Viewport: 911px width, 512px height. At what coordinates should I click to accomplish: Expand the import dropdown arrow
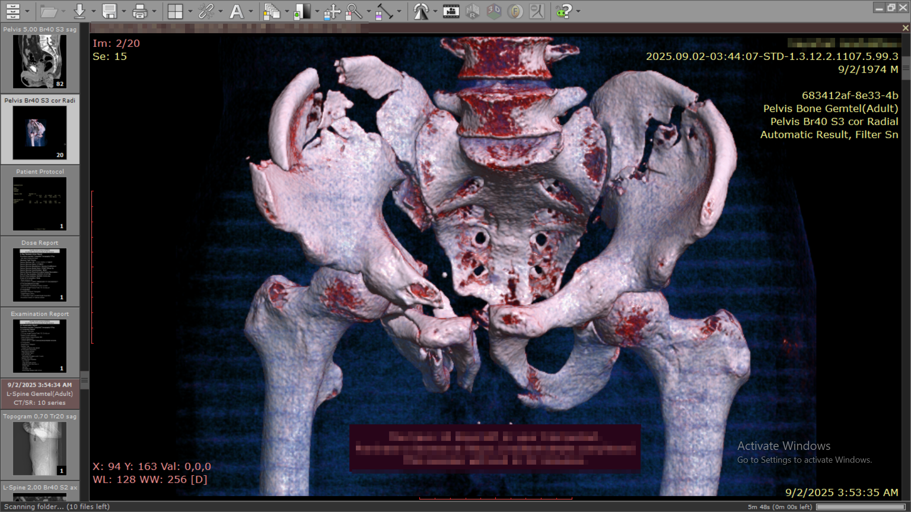click(93, 11)
